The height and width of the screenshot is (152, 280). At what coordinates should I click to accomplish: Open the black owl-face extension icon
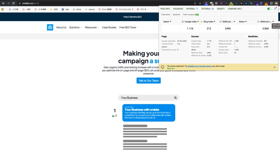(x=241, y=3)
